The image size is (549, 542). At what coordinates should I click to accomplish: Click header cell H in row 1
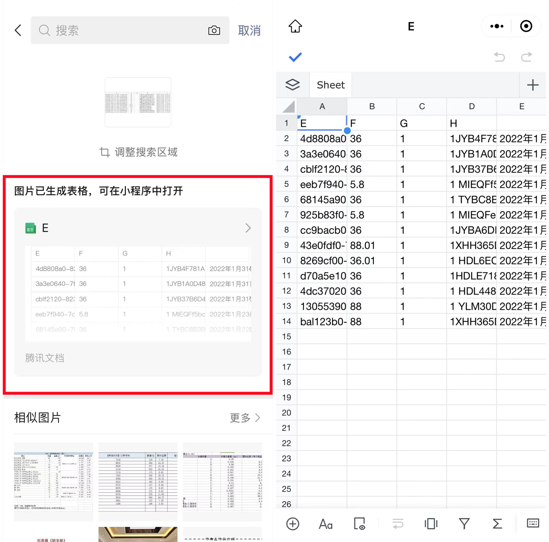472,123
